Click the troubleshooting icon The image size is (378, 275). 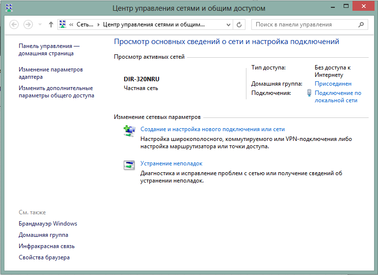coord(129,165)
